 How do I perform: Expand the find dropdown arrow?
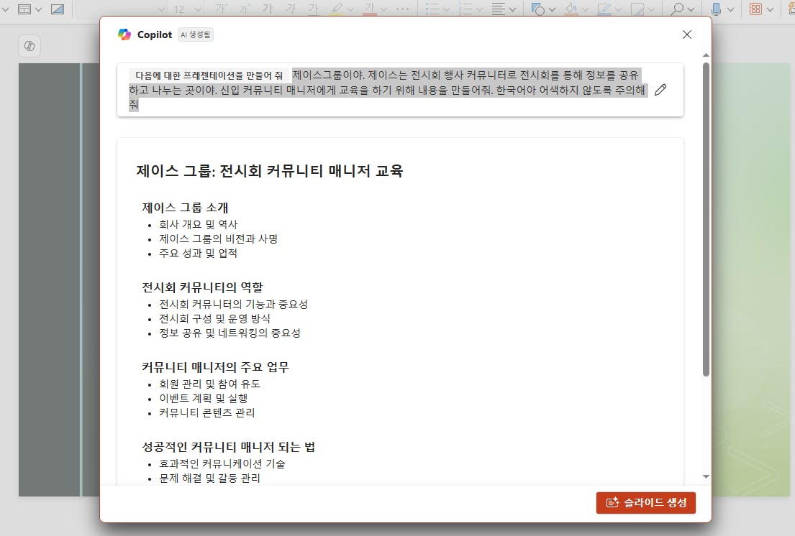691,9
